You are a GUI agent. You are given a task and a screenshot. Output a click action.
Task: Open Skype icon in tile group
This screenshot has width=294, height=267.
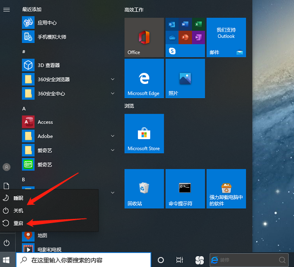(172, 51)
